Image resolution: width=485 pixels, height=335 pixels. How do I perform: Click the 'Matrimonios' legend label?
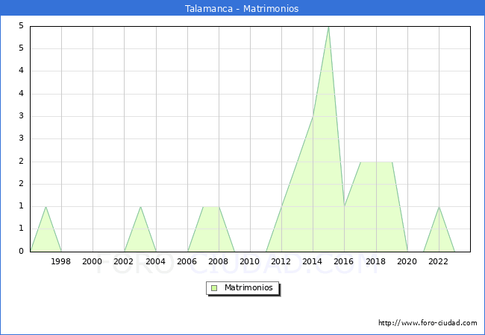(248, 287)
